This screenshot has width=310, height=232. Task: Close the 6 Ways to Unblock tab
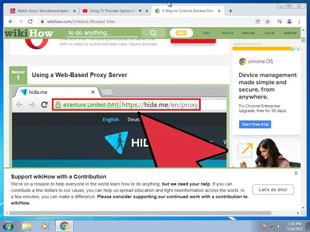(x=219, y=11)
